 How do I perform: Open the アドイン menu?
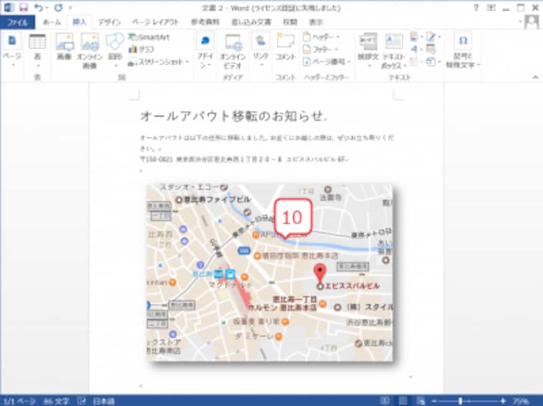point(205,51)
